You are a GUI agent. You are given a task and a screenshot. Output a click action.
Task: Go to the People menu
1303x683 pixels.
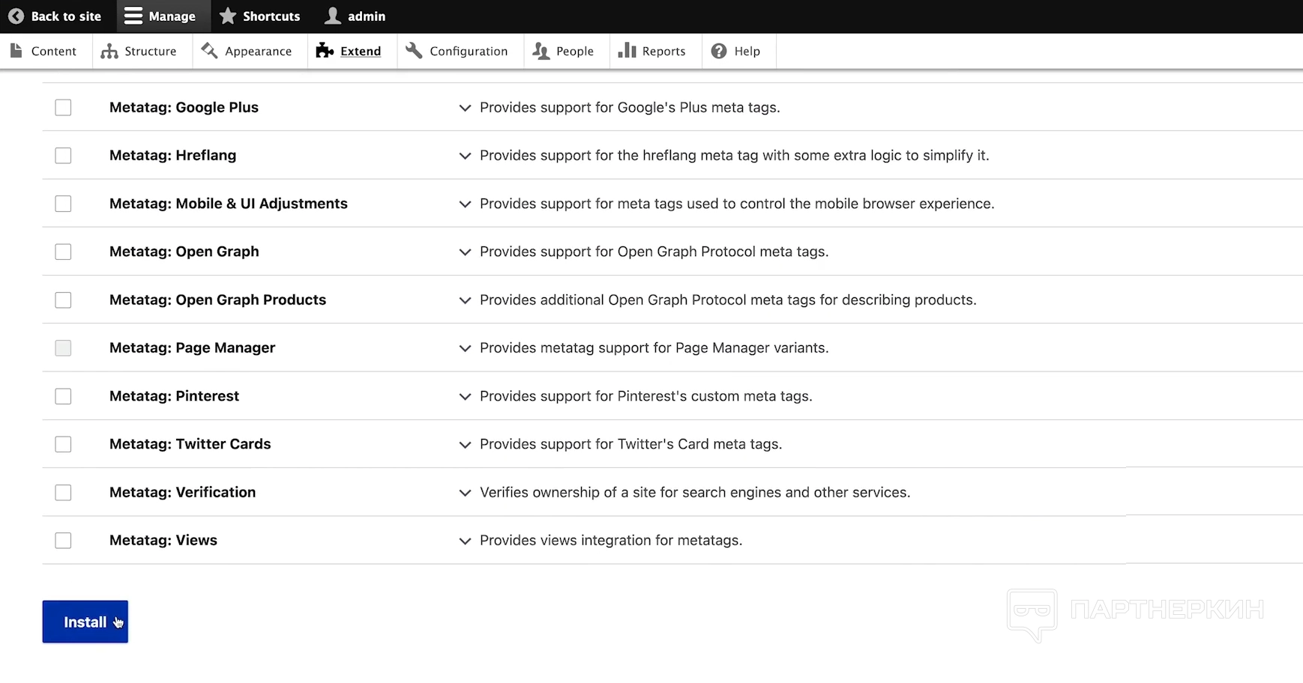point(574,51)
